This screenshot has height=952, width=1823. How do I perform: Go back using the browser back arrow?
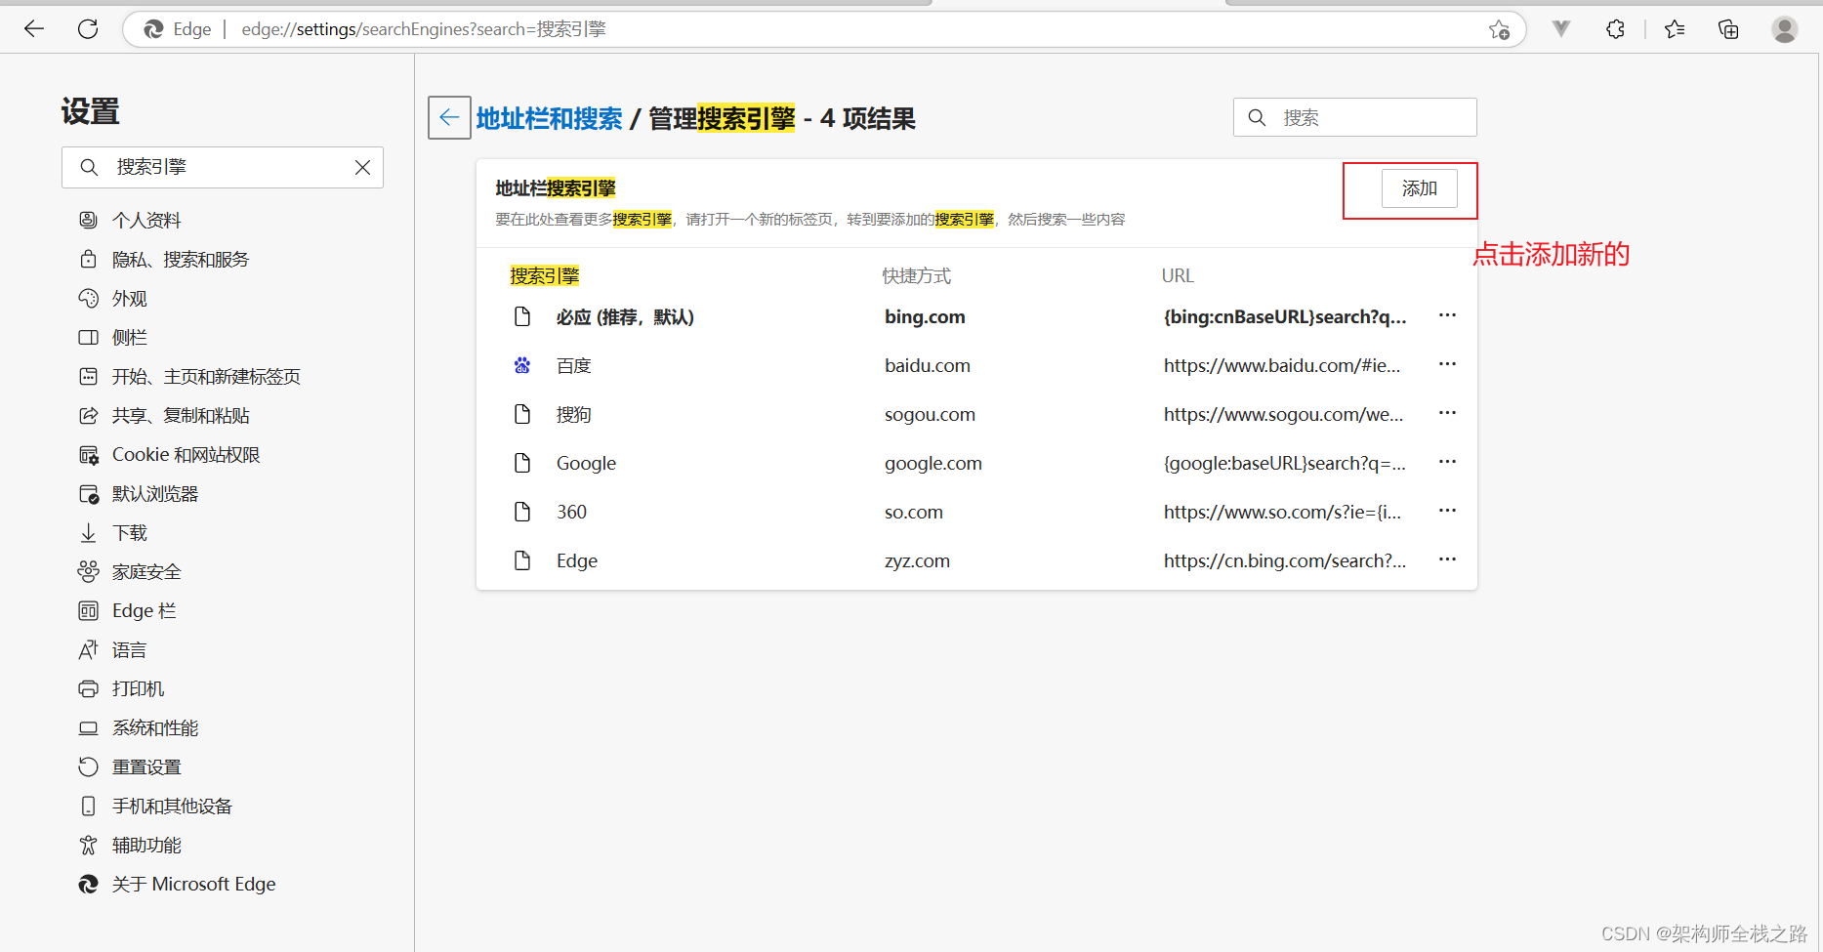34,29
